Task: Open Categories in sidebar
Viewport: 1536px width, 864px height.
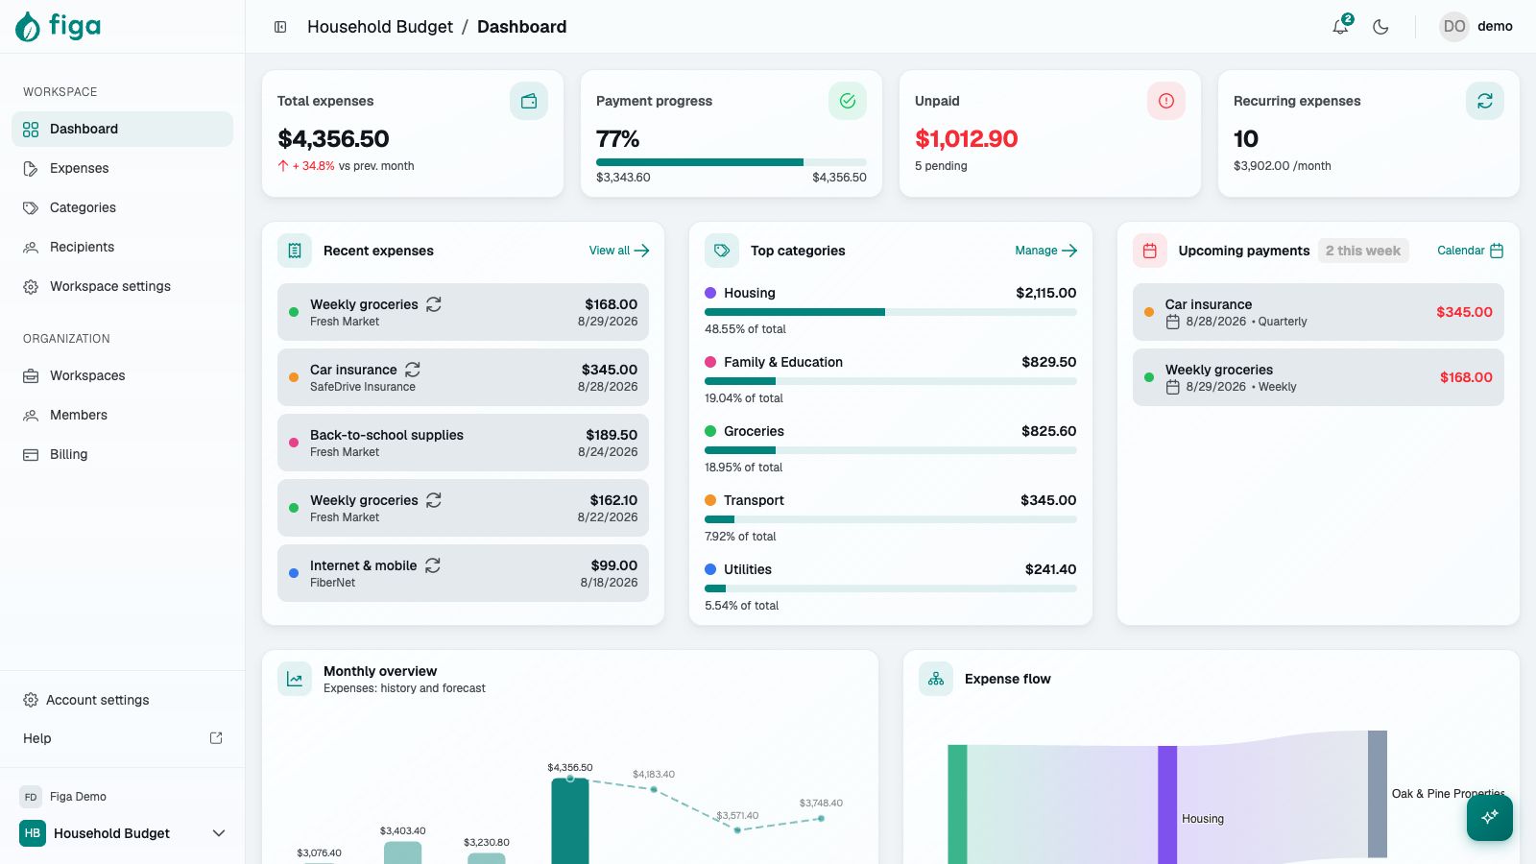Action: (x=122, y=207)
